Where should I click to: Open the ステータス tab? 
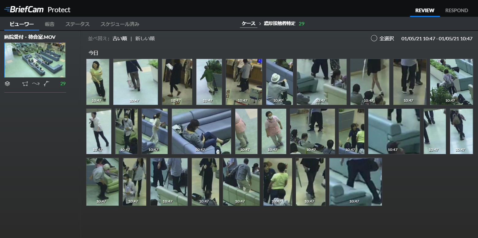[x=77, y=24]
